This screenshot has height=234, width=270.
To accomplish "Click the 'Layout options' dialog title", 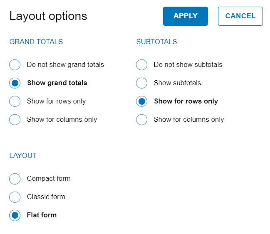I will click(48, 16).
